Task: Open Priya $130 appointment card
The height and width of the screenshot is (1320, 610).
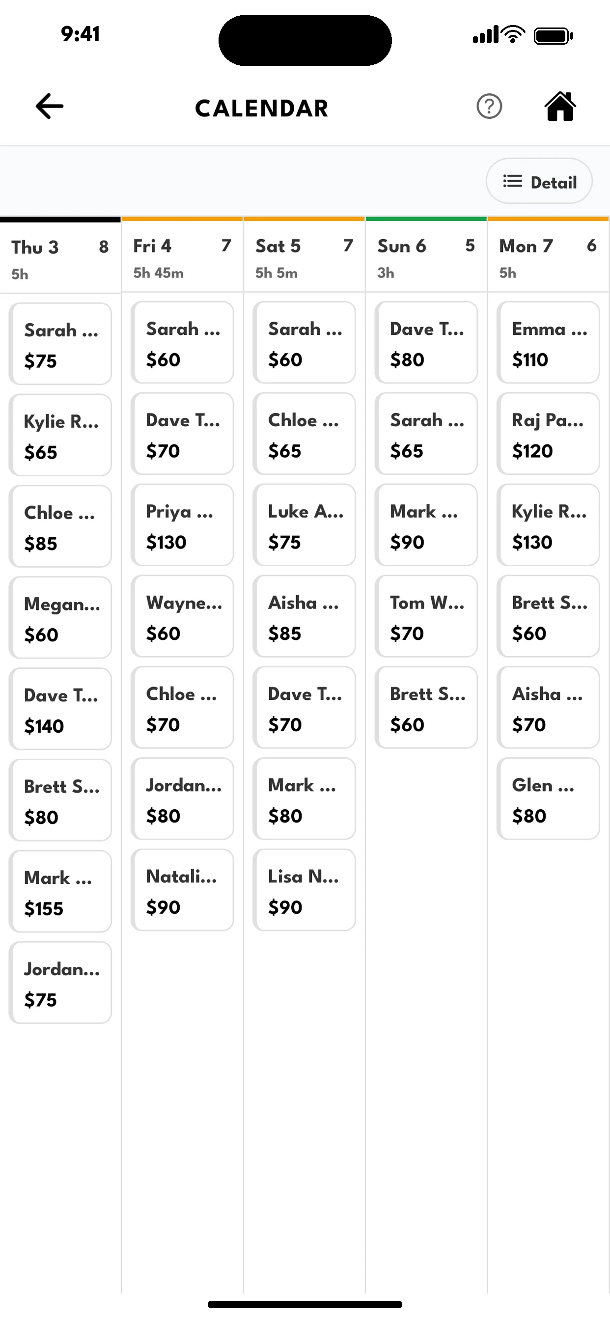Action: coord(182,525)
